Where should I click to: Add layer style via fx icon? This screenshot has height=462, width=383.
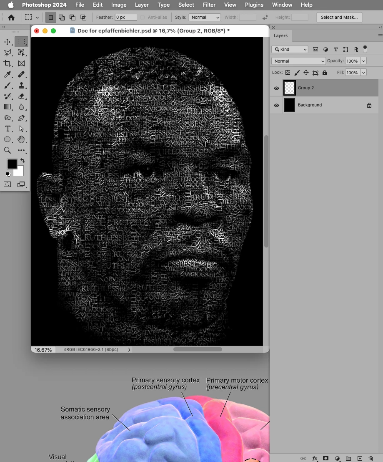[315, 459]
